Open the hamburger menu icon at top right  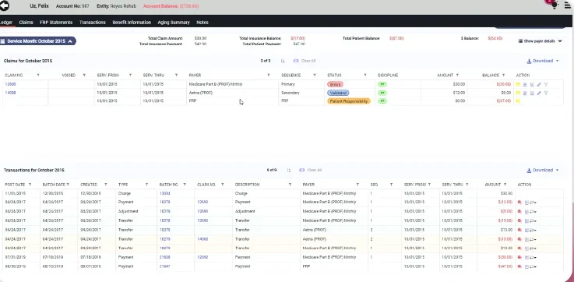tap(568, 5)
